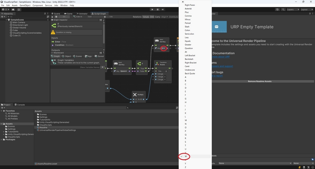Open the Layout dropdown
This screenshot has height=169, width=315.
click(x=307, y=9)
